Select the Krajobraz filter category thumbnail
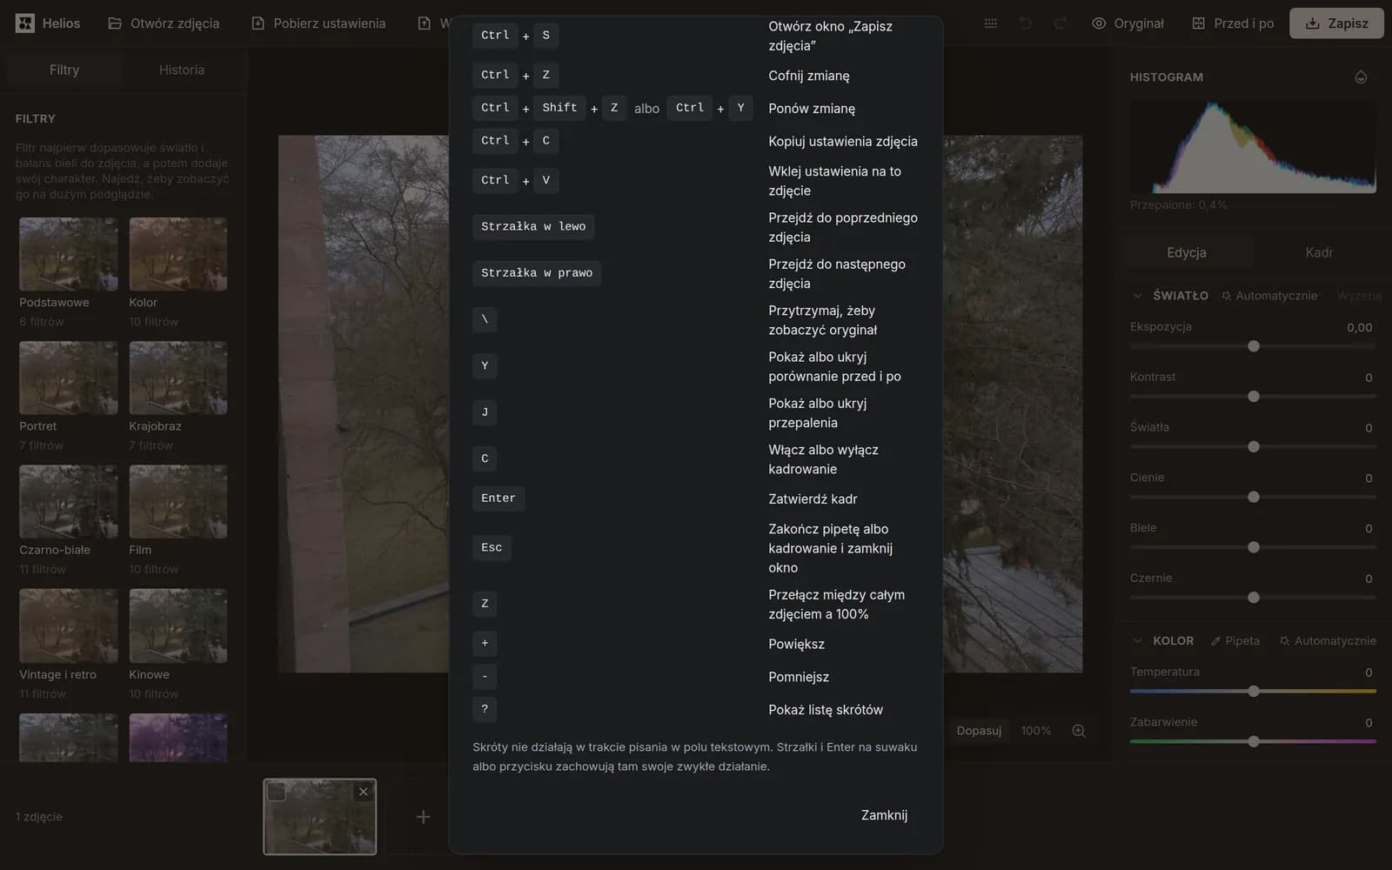The height and width of the screenshot is (870, 1392). point(178,378)
